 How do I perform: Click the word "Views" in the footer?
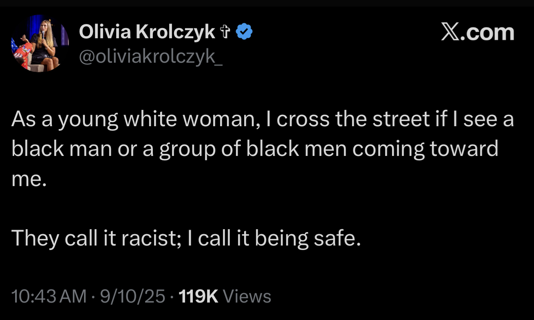(x=247, y=296)
